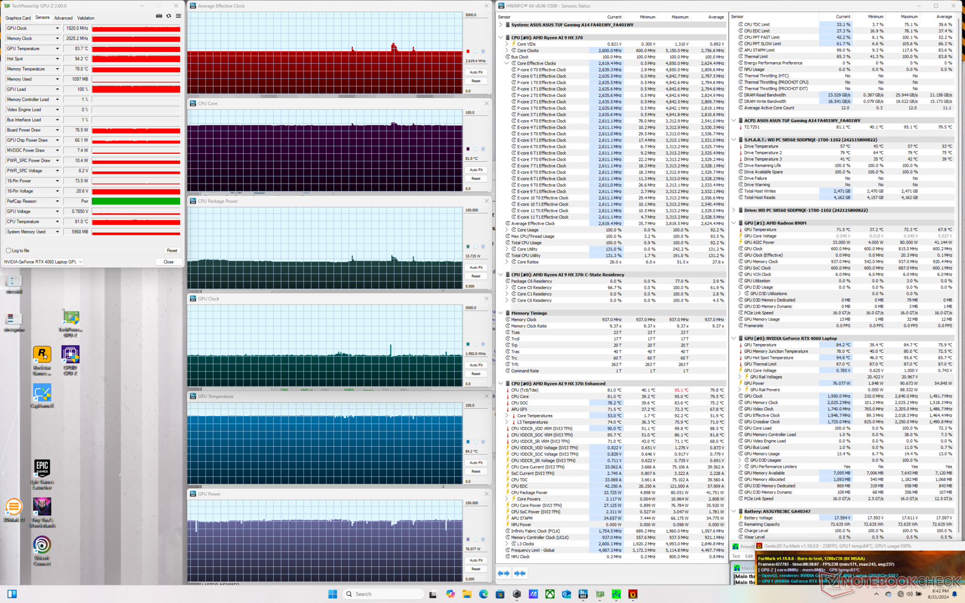Open the TechPowerUp GPU-Z desktop shortcut

(x=70, y=324)
